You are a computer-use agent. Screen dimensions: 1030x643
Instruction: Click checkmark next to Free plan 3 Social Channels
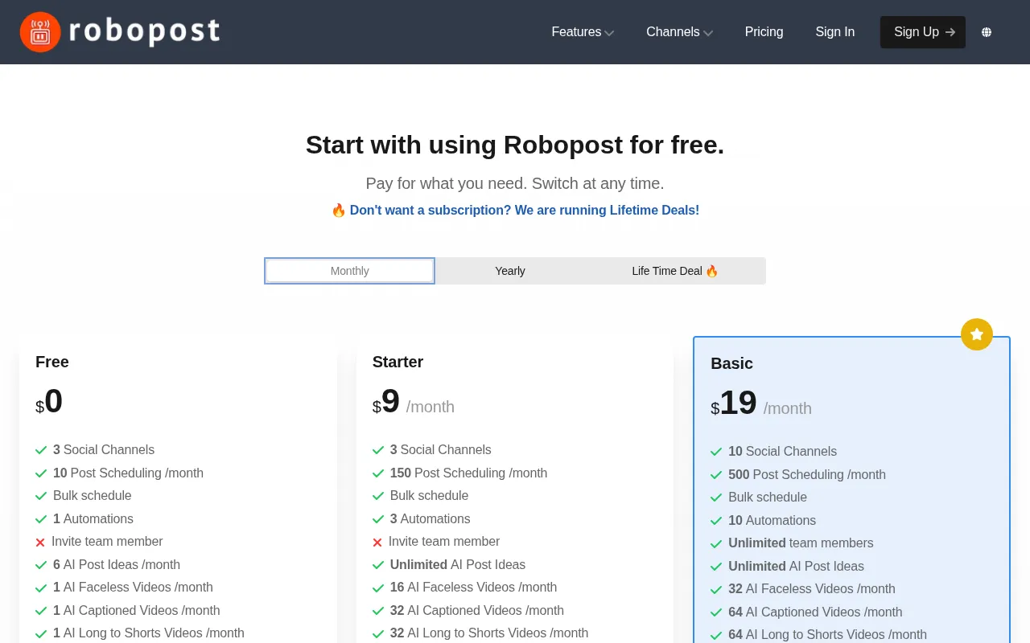(41, 450)
